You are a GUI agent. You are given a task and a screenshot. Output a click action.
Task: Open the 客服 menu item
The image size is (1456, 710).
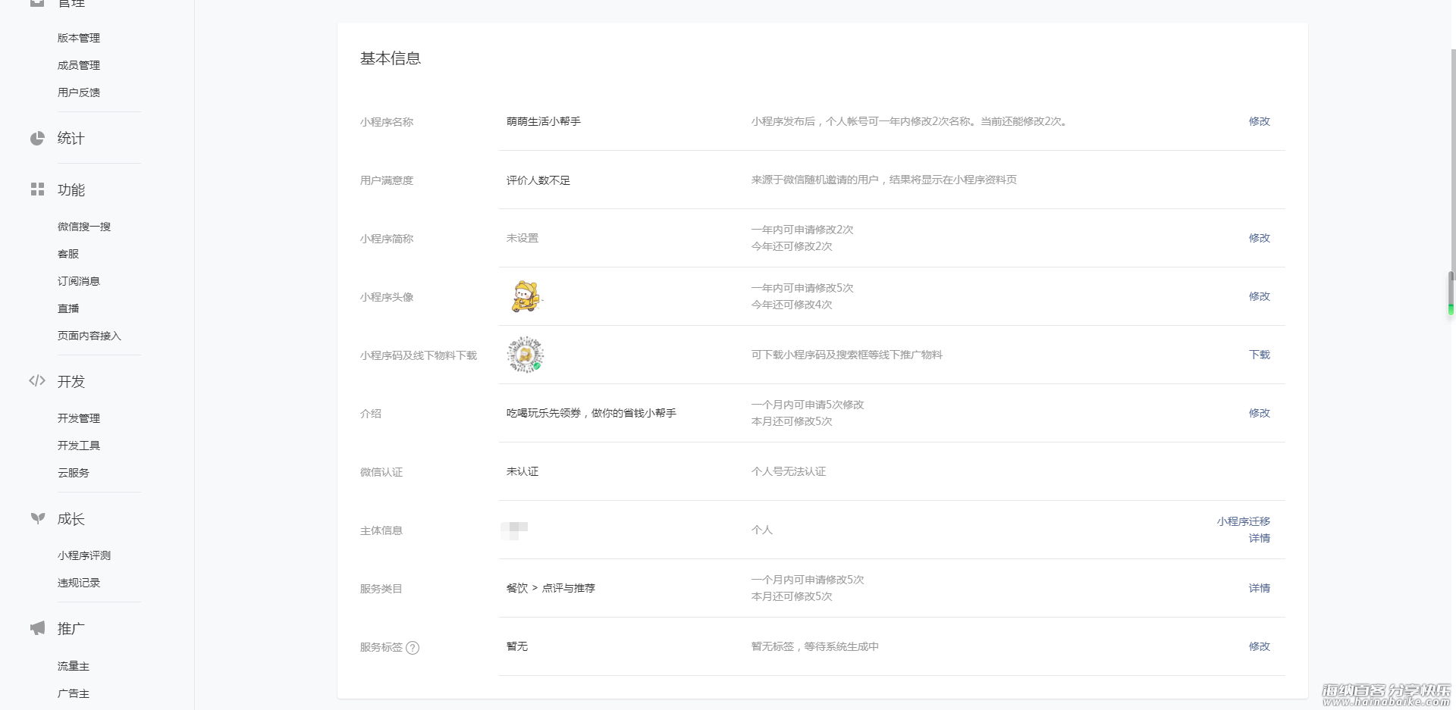pos(68,254)
